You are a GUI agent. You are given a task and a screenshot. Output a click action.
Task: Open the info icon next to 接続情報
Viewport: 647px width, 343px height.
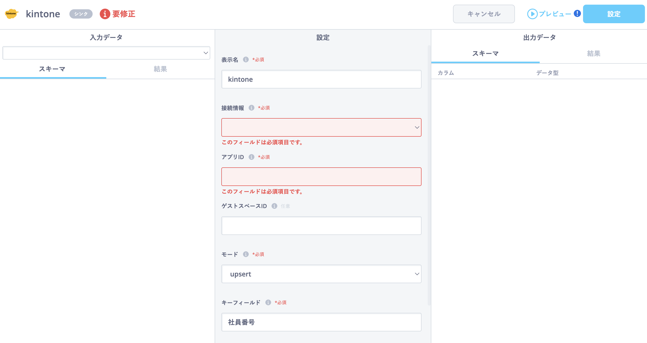251,108
